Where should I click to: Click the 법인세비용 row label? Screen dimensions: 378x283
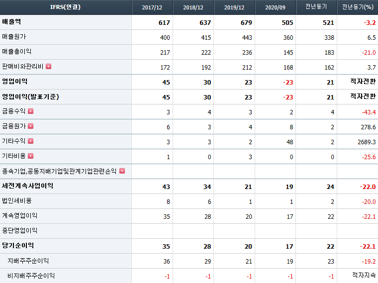(17, 201)
